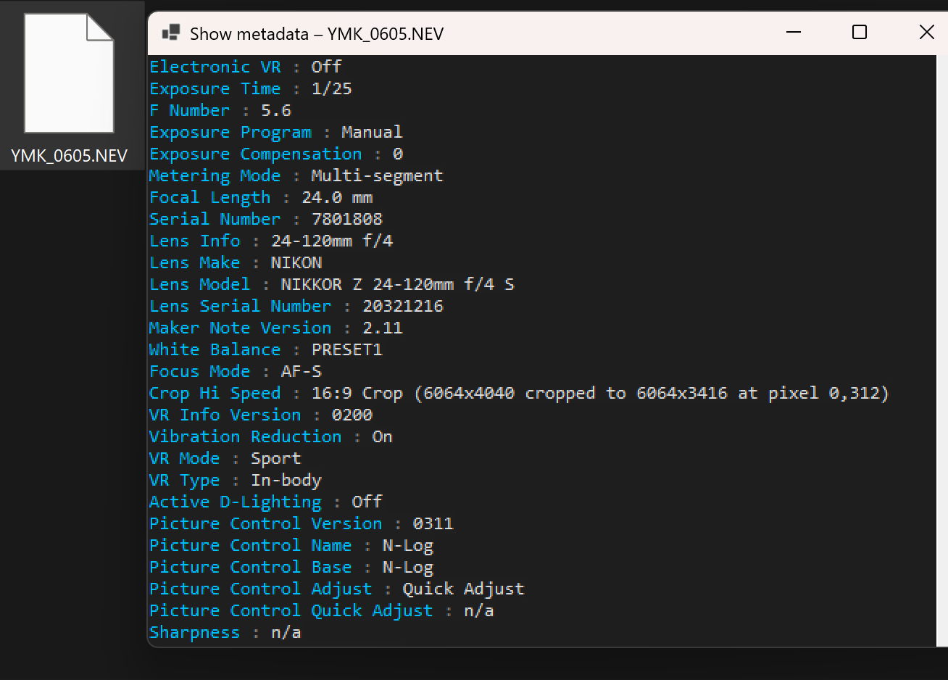Click the Serial Number value 7801808

[346, 220]
